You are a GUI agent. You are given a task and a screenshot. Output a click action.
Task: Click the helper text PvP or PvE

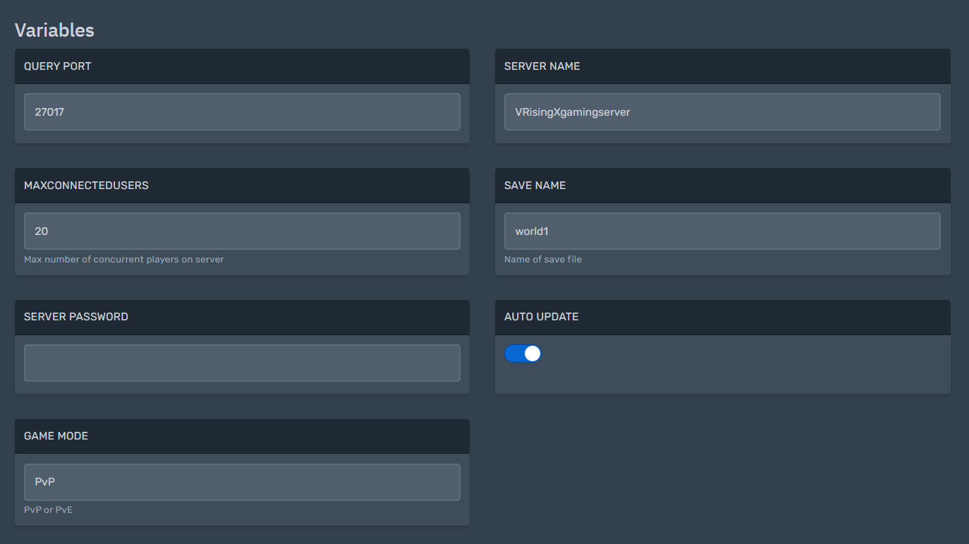48,509
